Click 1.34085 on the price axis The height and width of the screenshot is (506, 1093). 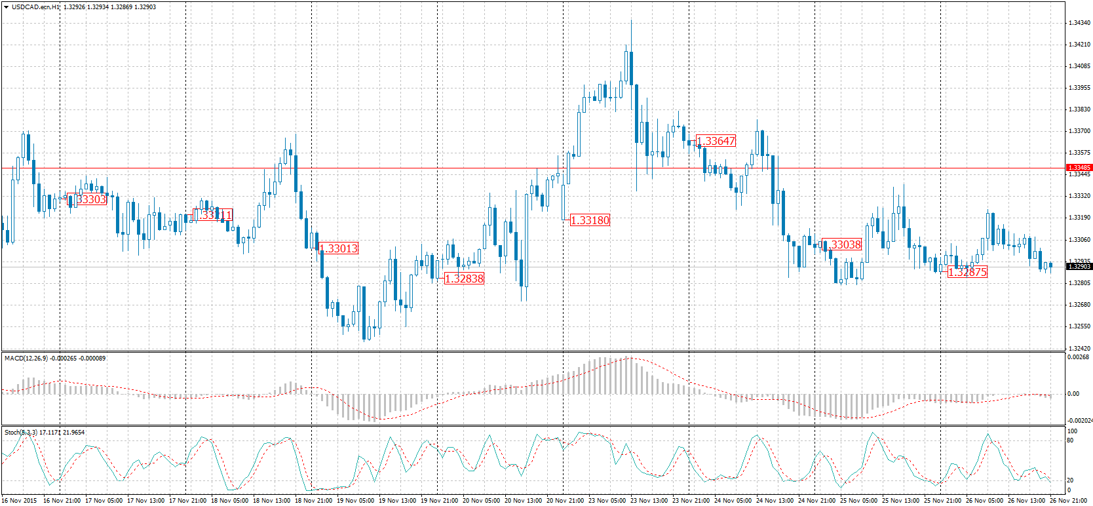[1079, 66]
